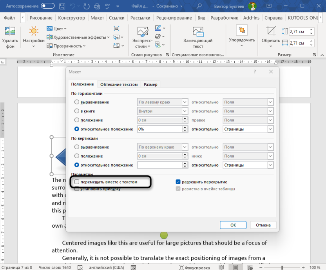This screenshot has height=270, width=326.
Task: Switch to the Обтекание текстом tab
Action: (x=119, y=84)
